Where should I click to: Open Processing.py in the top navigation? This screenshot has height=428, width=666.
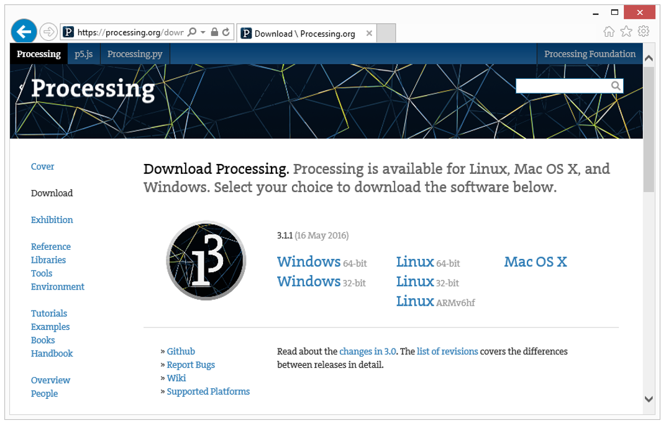pyautogui.click(x=135, y=54)
